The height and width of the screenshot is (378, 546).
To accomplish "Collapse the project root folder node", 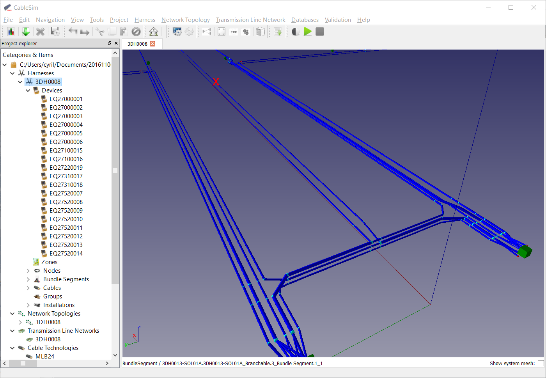I will pos(5,65).
